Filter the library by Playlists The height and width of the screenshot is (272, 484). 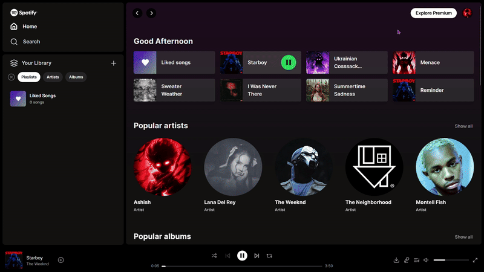tap(29, 77)
